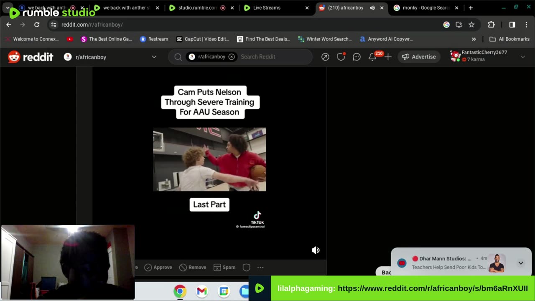
Task: Switch to the monky - Google Search tab
Action: pos(426,8)
